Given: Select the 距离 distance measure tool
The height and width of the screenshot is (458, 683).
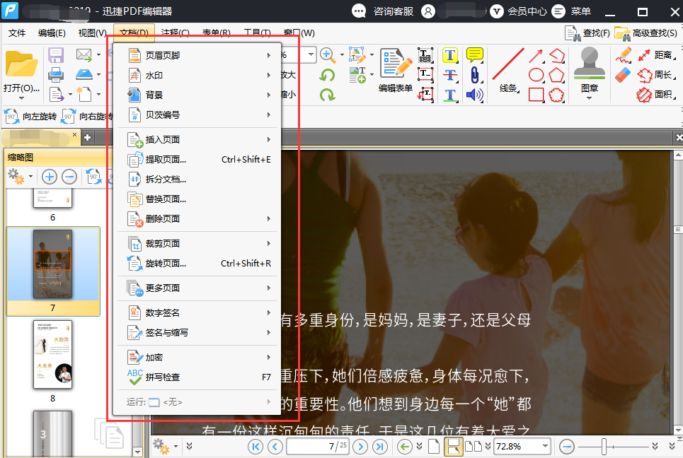Looking at the screenshot, I should (656, 55).
